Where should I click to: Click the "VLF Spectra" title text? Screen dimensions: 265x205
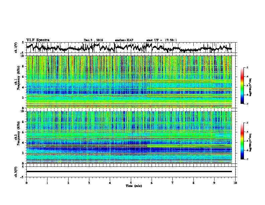38,40
